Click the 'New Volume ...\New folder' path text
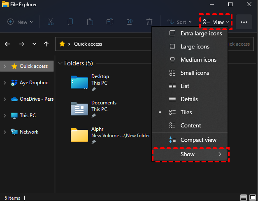The image size is (258, 201). pyautogui.click(x=121, y=136)
